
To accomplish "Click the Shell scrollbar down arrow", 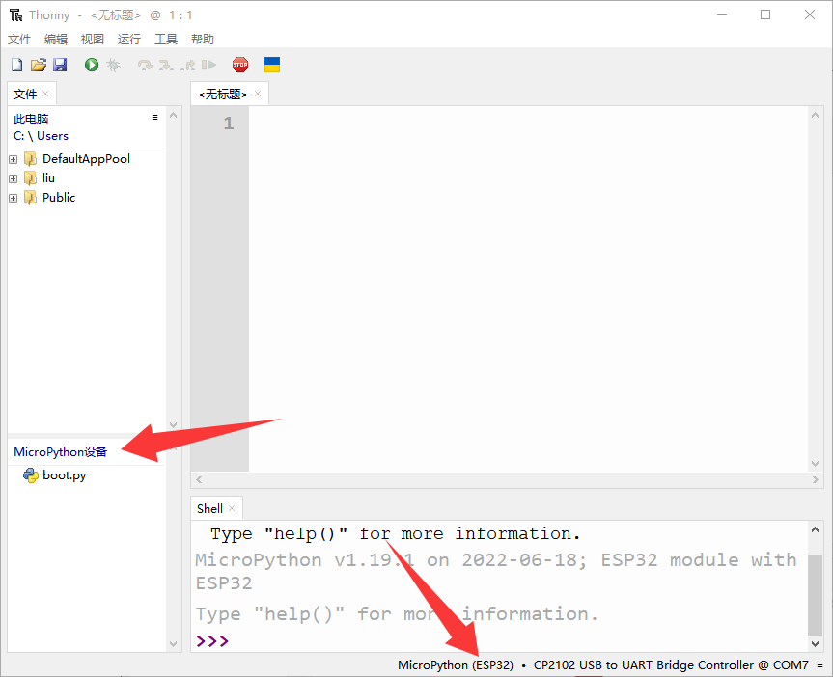I will pyautogui.click(x=815, y=643).
